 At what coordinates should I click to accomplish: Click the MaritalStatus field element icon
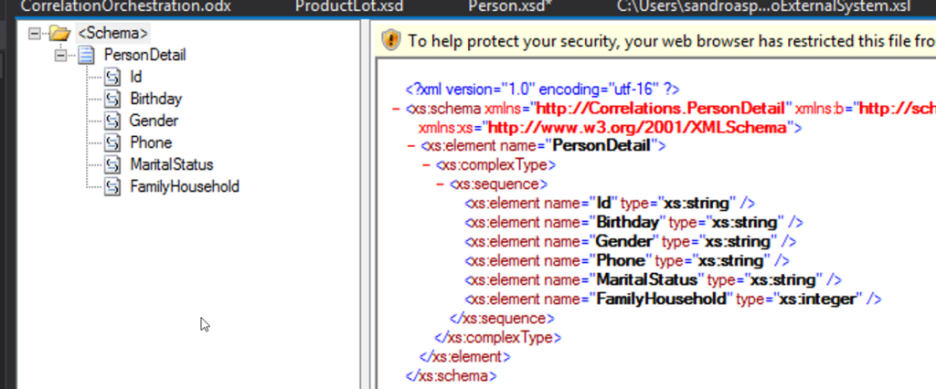point(112,165)
